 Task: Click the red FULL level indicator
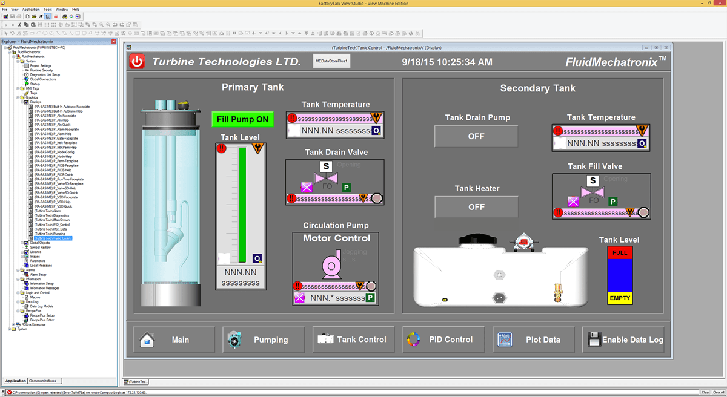(x=620, y=252)
